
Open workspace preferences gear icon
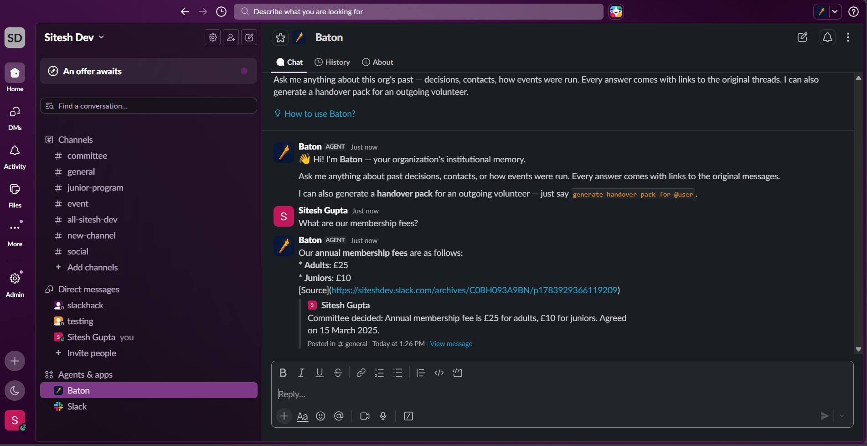213,37
